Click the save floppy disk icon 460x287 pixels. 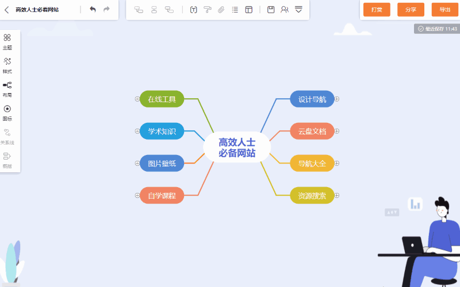[x=271, y=10]
